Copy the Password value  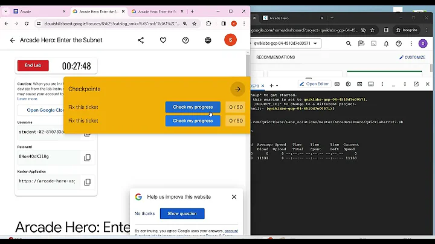(88, 158)
